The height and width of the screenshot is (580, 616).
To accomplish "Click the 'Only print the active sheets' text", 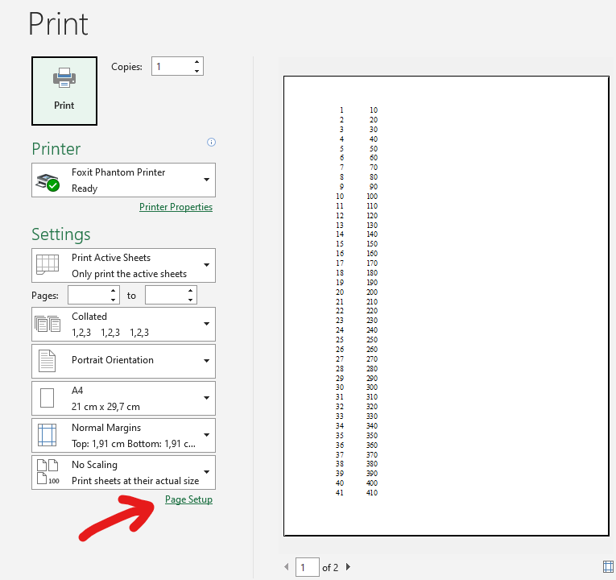I will coord(130,274).
